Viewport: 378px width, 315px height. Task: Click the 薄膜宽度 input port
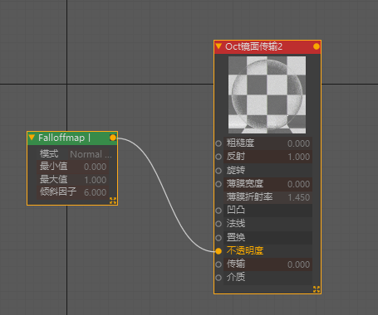(218, 184)
